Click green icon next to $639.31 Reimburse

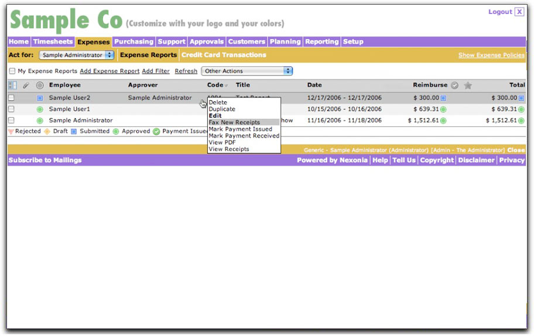coord(443,109)
